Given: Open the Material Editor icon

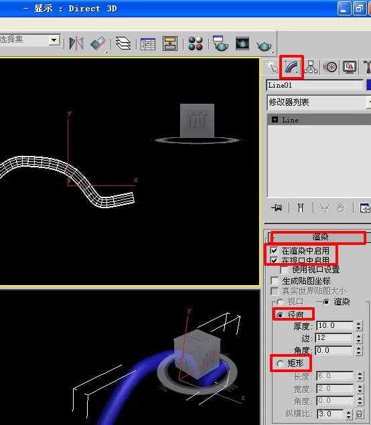Looking at the screenshot, I should 196,44.
